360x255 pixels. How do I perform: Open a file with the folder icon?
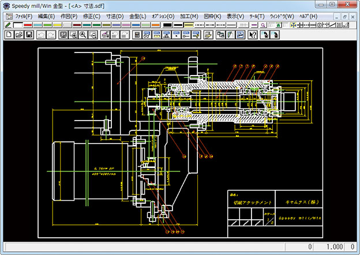(x=19, y=35)
